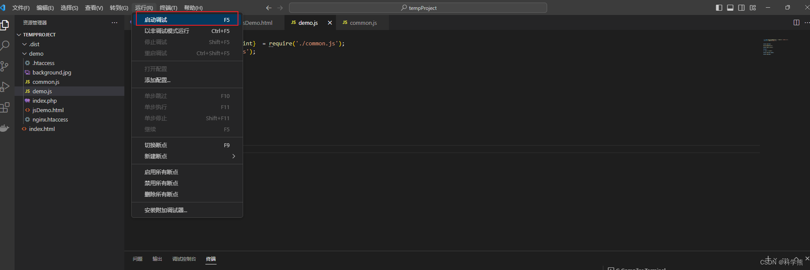Viewport: 810px width, 270px height.
Task: Open the 转到(G) menu
Action: 119,8
